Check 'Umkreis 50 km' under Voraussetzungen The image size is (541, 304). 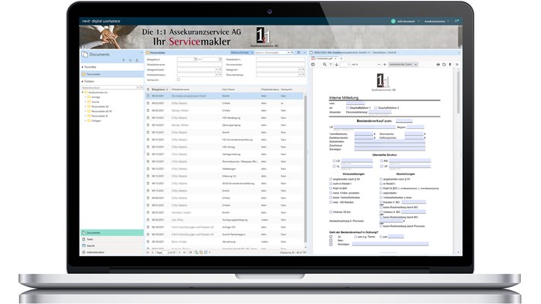tap(331, 211)
